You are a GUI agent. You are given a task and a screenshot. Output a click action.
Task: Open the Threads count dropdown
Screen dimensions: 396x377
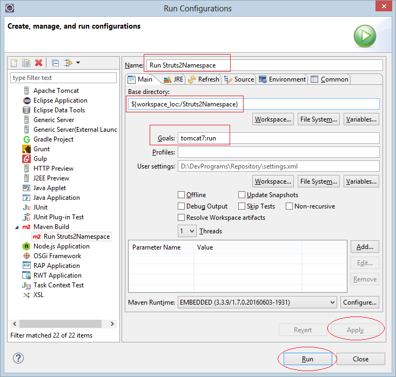[x=187, y=231]
